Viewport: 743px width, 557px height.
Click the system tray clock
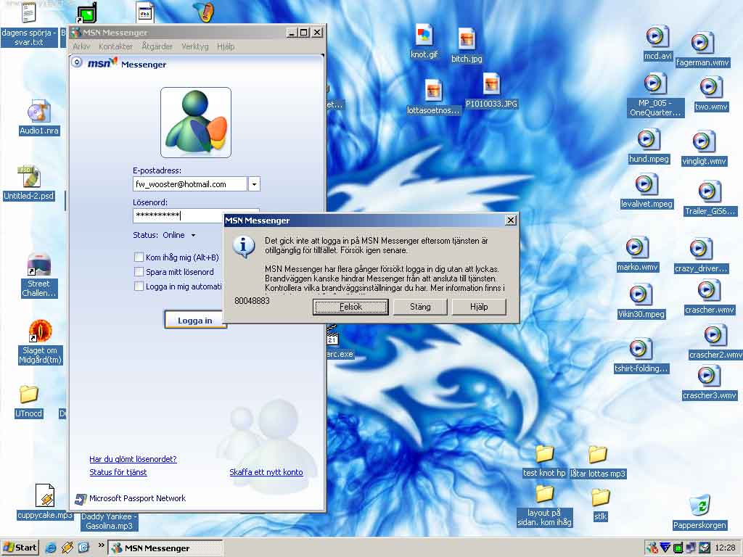725,548
